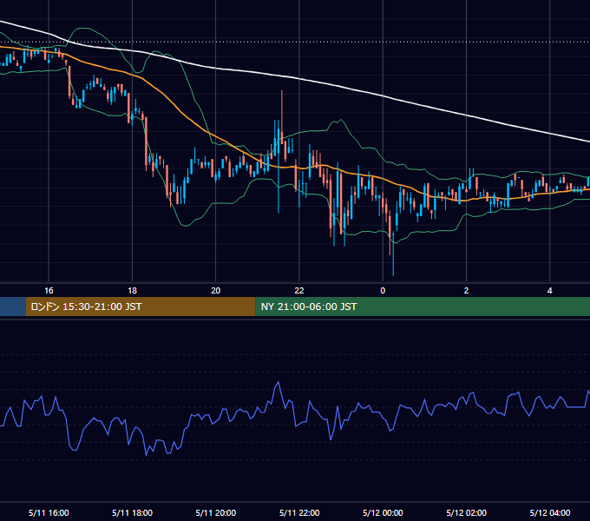Click the 5/11 18:00 date label
The height and width of the screenshot is (521, 590).
pos(133,513)
